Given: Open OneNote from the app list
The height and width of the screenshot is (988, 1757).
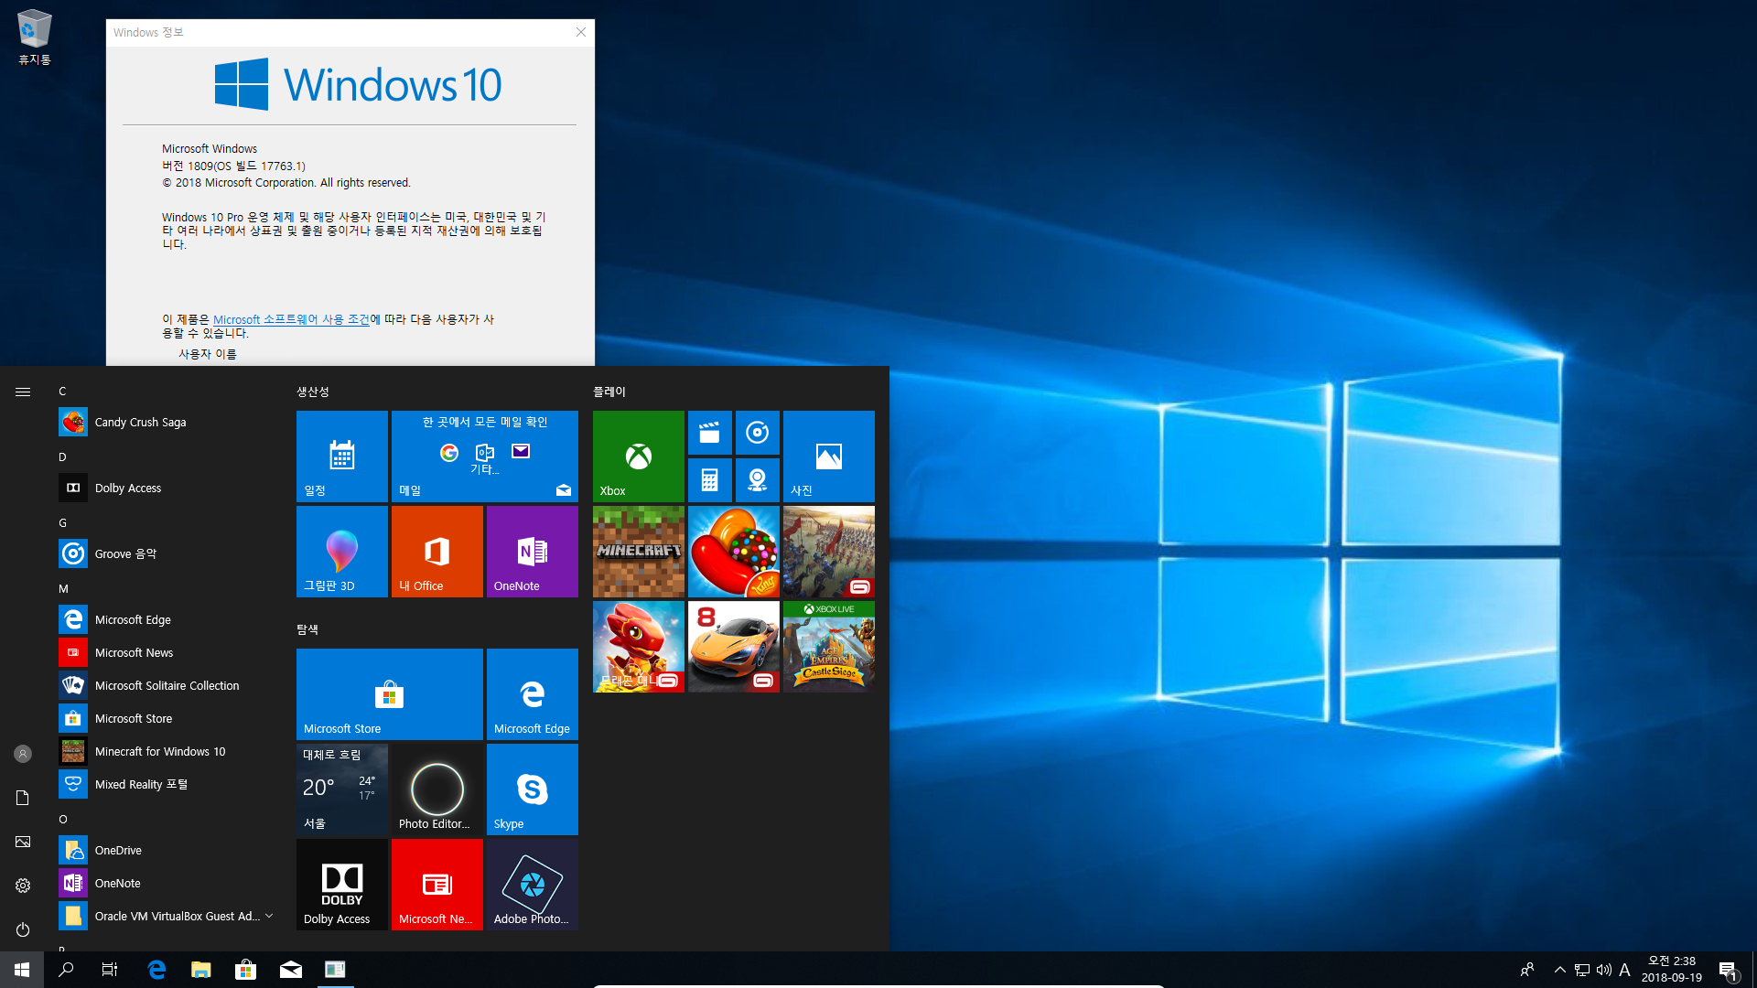Looking at the screenshot, I should pyautogui.click(x=165, y=883).
